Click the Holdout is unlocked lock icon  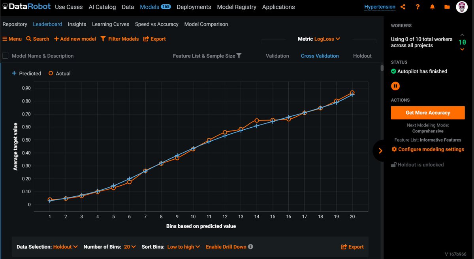pyautogui.click(x=394, y=165)
